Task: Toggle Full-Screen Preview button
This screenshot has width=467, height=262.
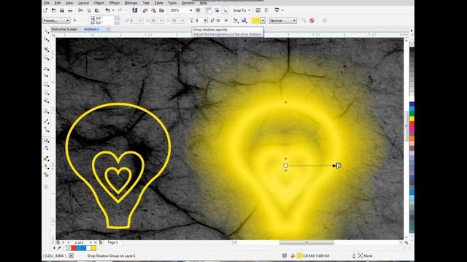Action: [x=198, y=10]
